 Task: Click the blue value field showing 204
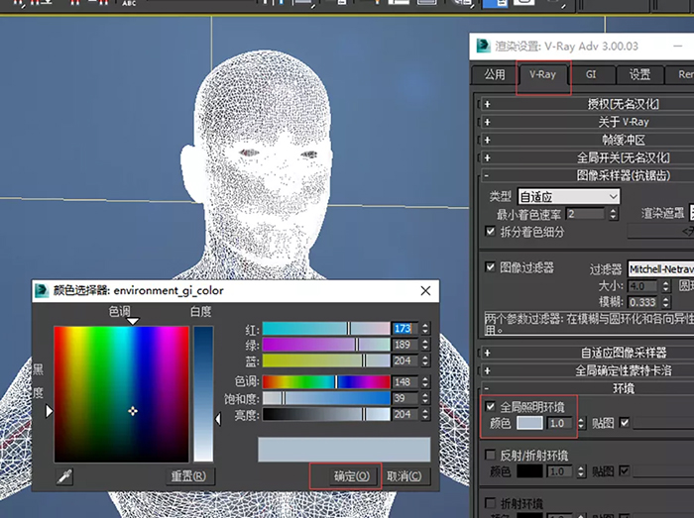tap(405, 361)
